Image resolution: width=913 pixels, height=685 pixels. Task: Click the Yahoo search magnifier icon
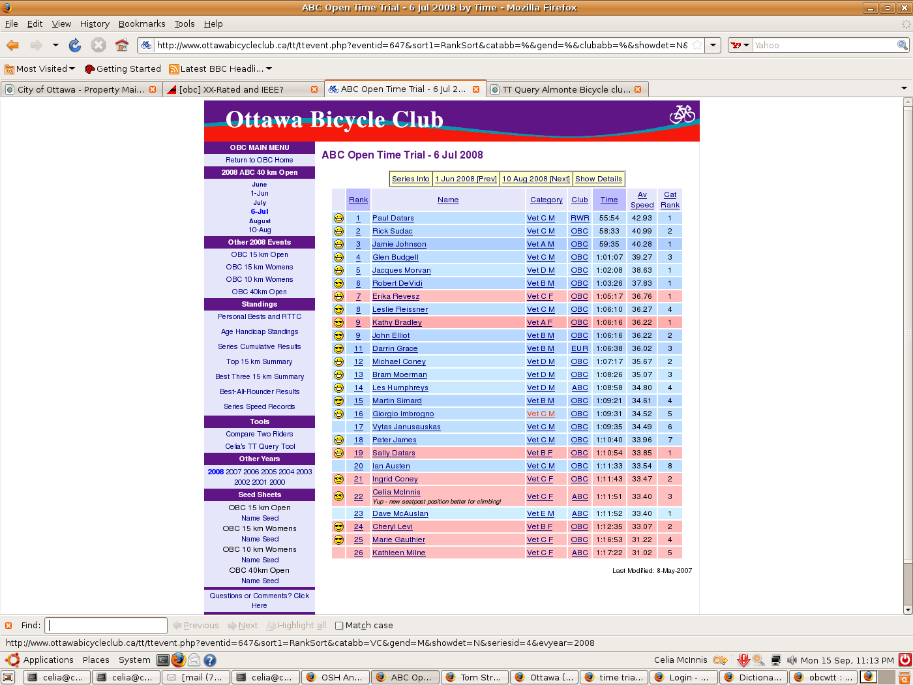point(902,45)
